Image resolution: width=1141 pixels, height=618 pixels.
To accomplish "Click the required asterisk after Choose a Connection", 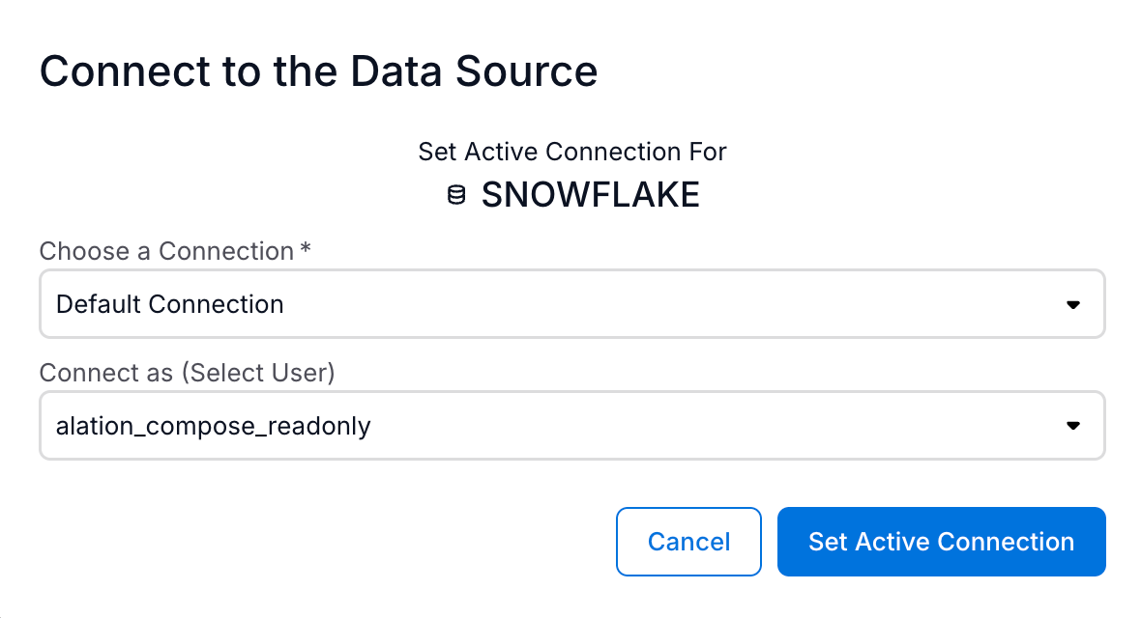I will click(306, 251).
